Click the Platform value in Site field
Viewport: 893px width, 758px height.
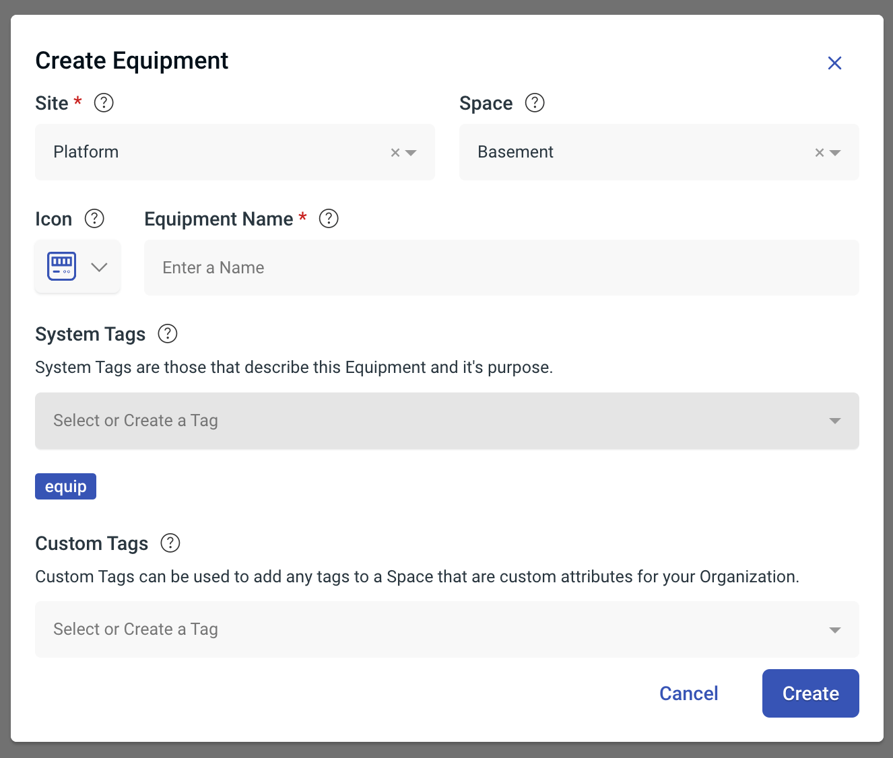(86, 152)
